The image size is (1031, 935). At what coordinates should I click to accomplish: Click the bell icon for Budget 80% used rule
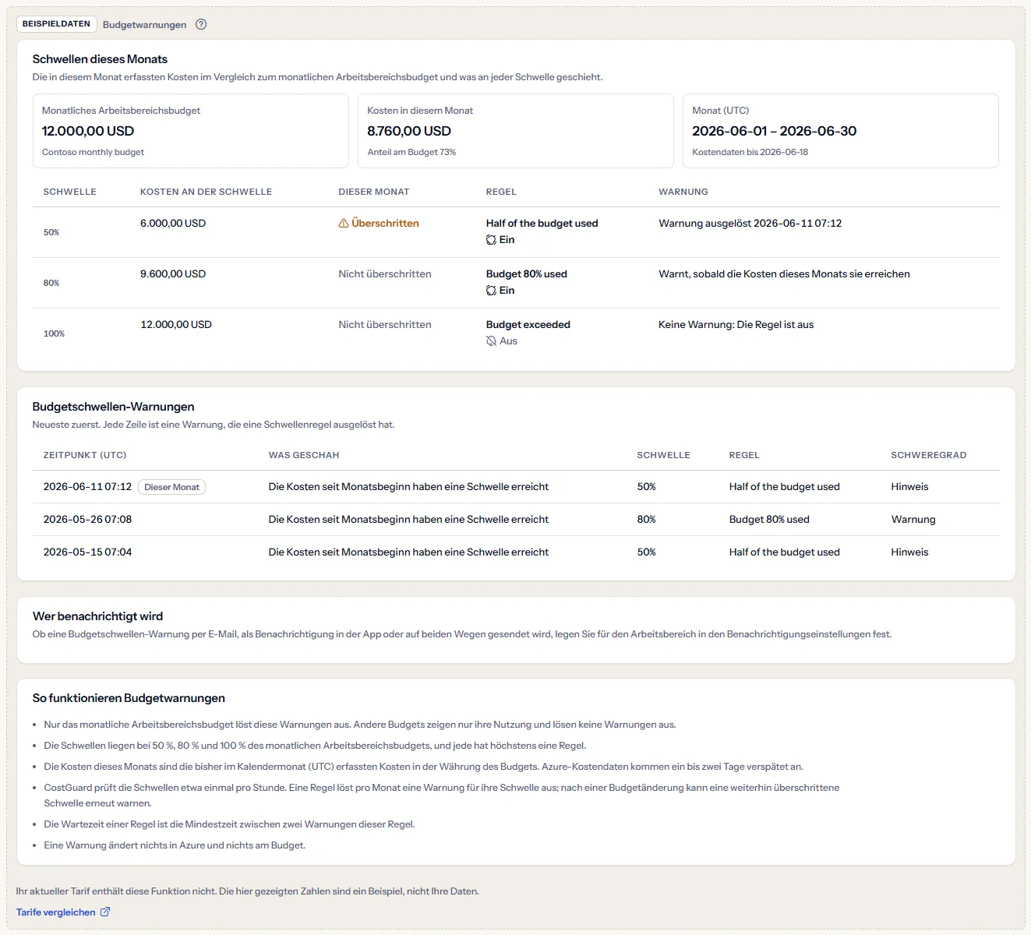click(491, 291)
